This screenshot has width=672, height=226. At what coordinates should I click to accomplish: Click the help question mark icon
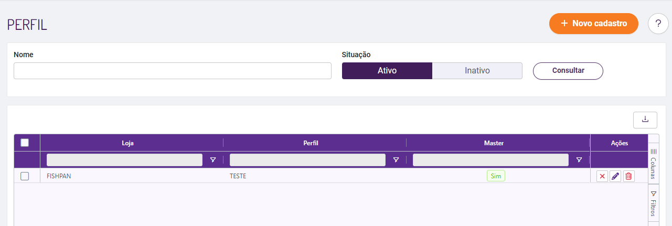coord(658,24)
